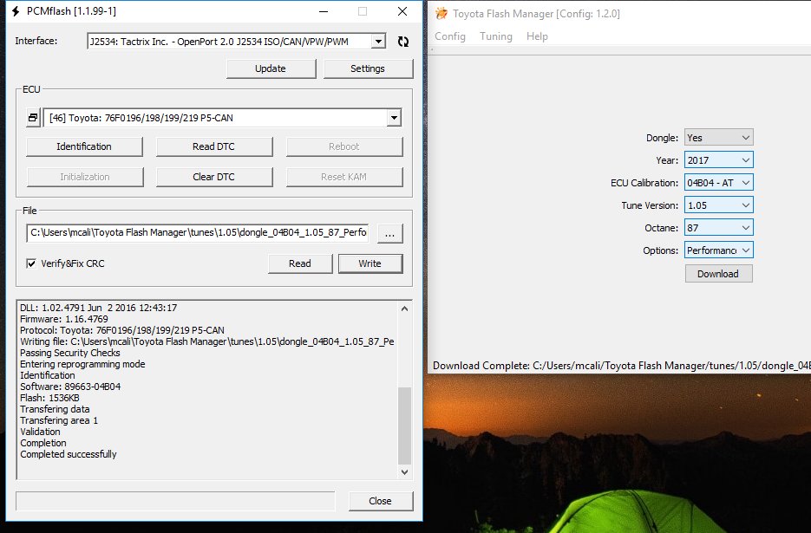
Task: Click the browse file ellipsis button
Action: [x=390, y=234]
